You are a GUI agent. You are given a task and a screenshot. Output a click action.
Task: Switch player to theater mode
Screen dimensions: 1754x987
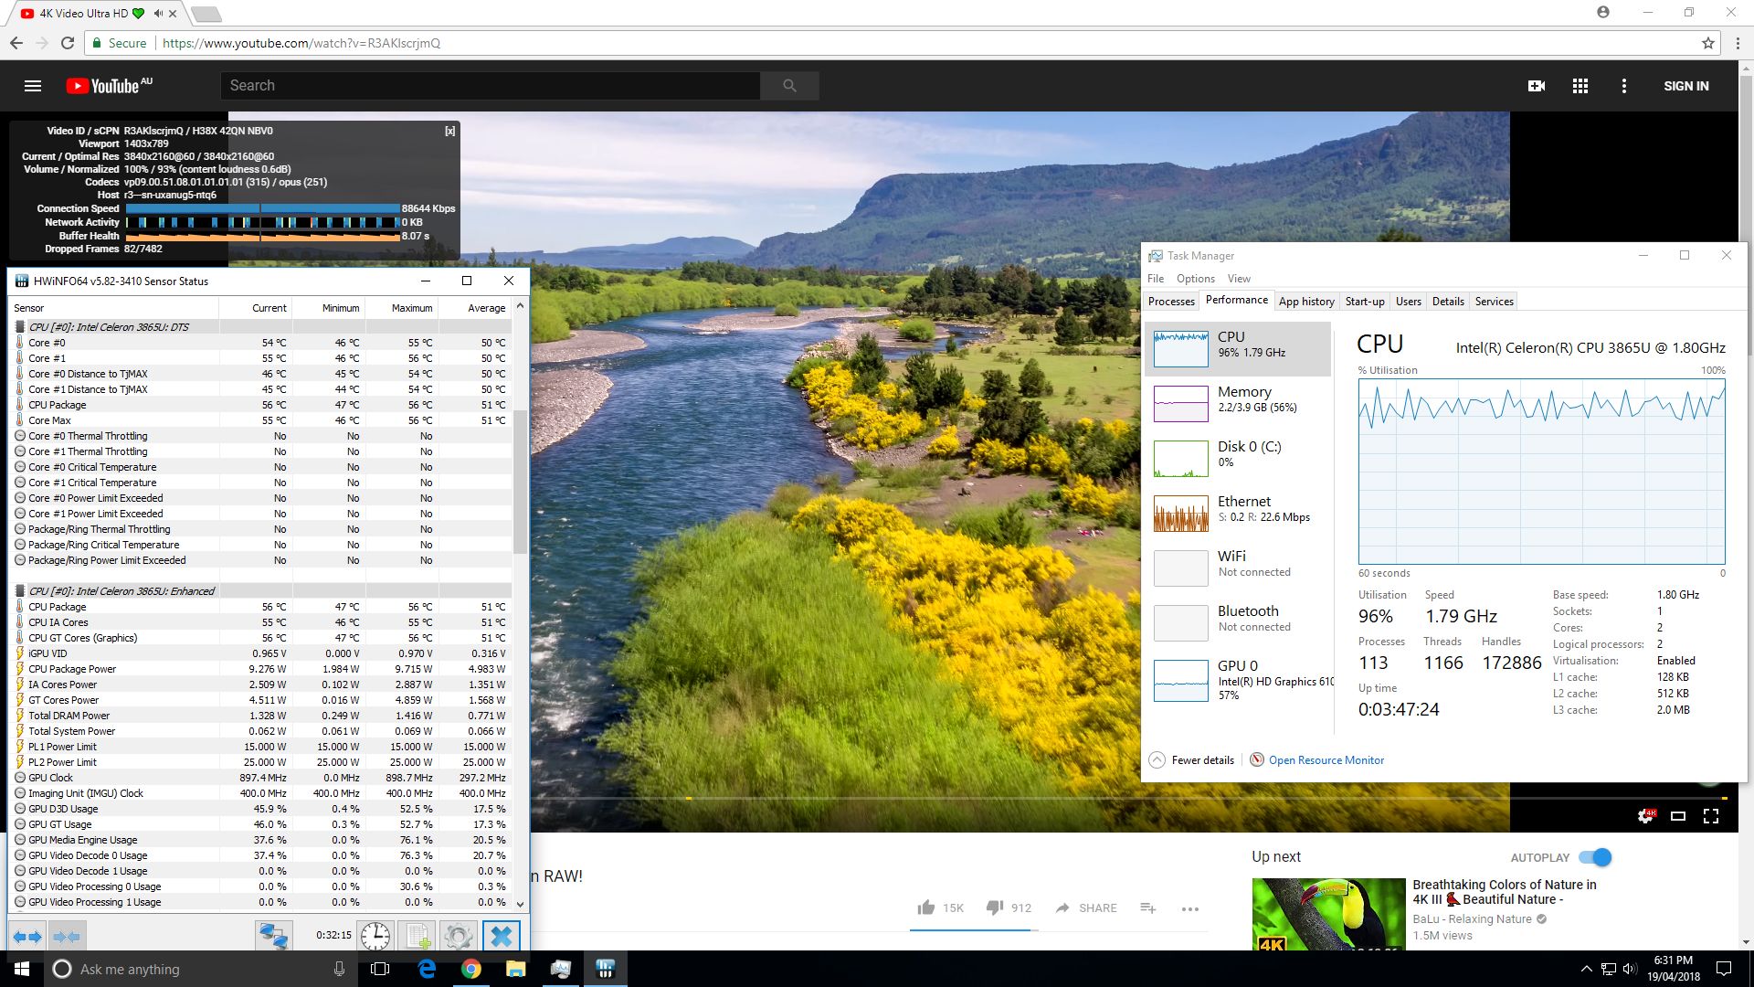click(1678, 816)
